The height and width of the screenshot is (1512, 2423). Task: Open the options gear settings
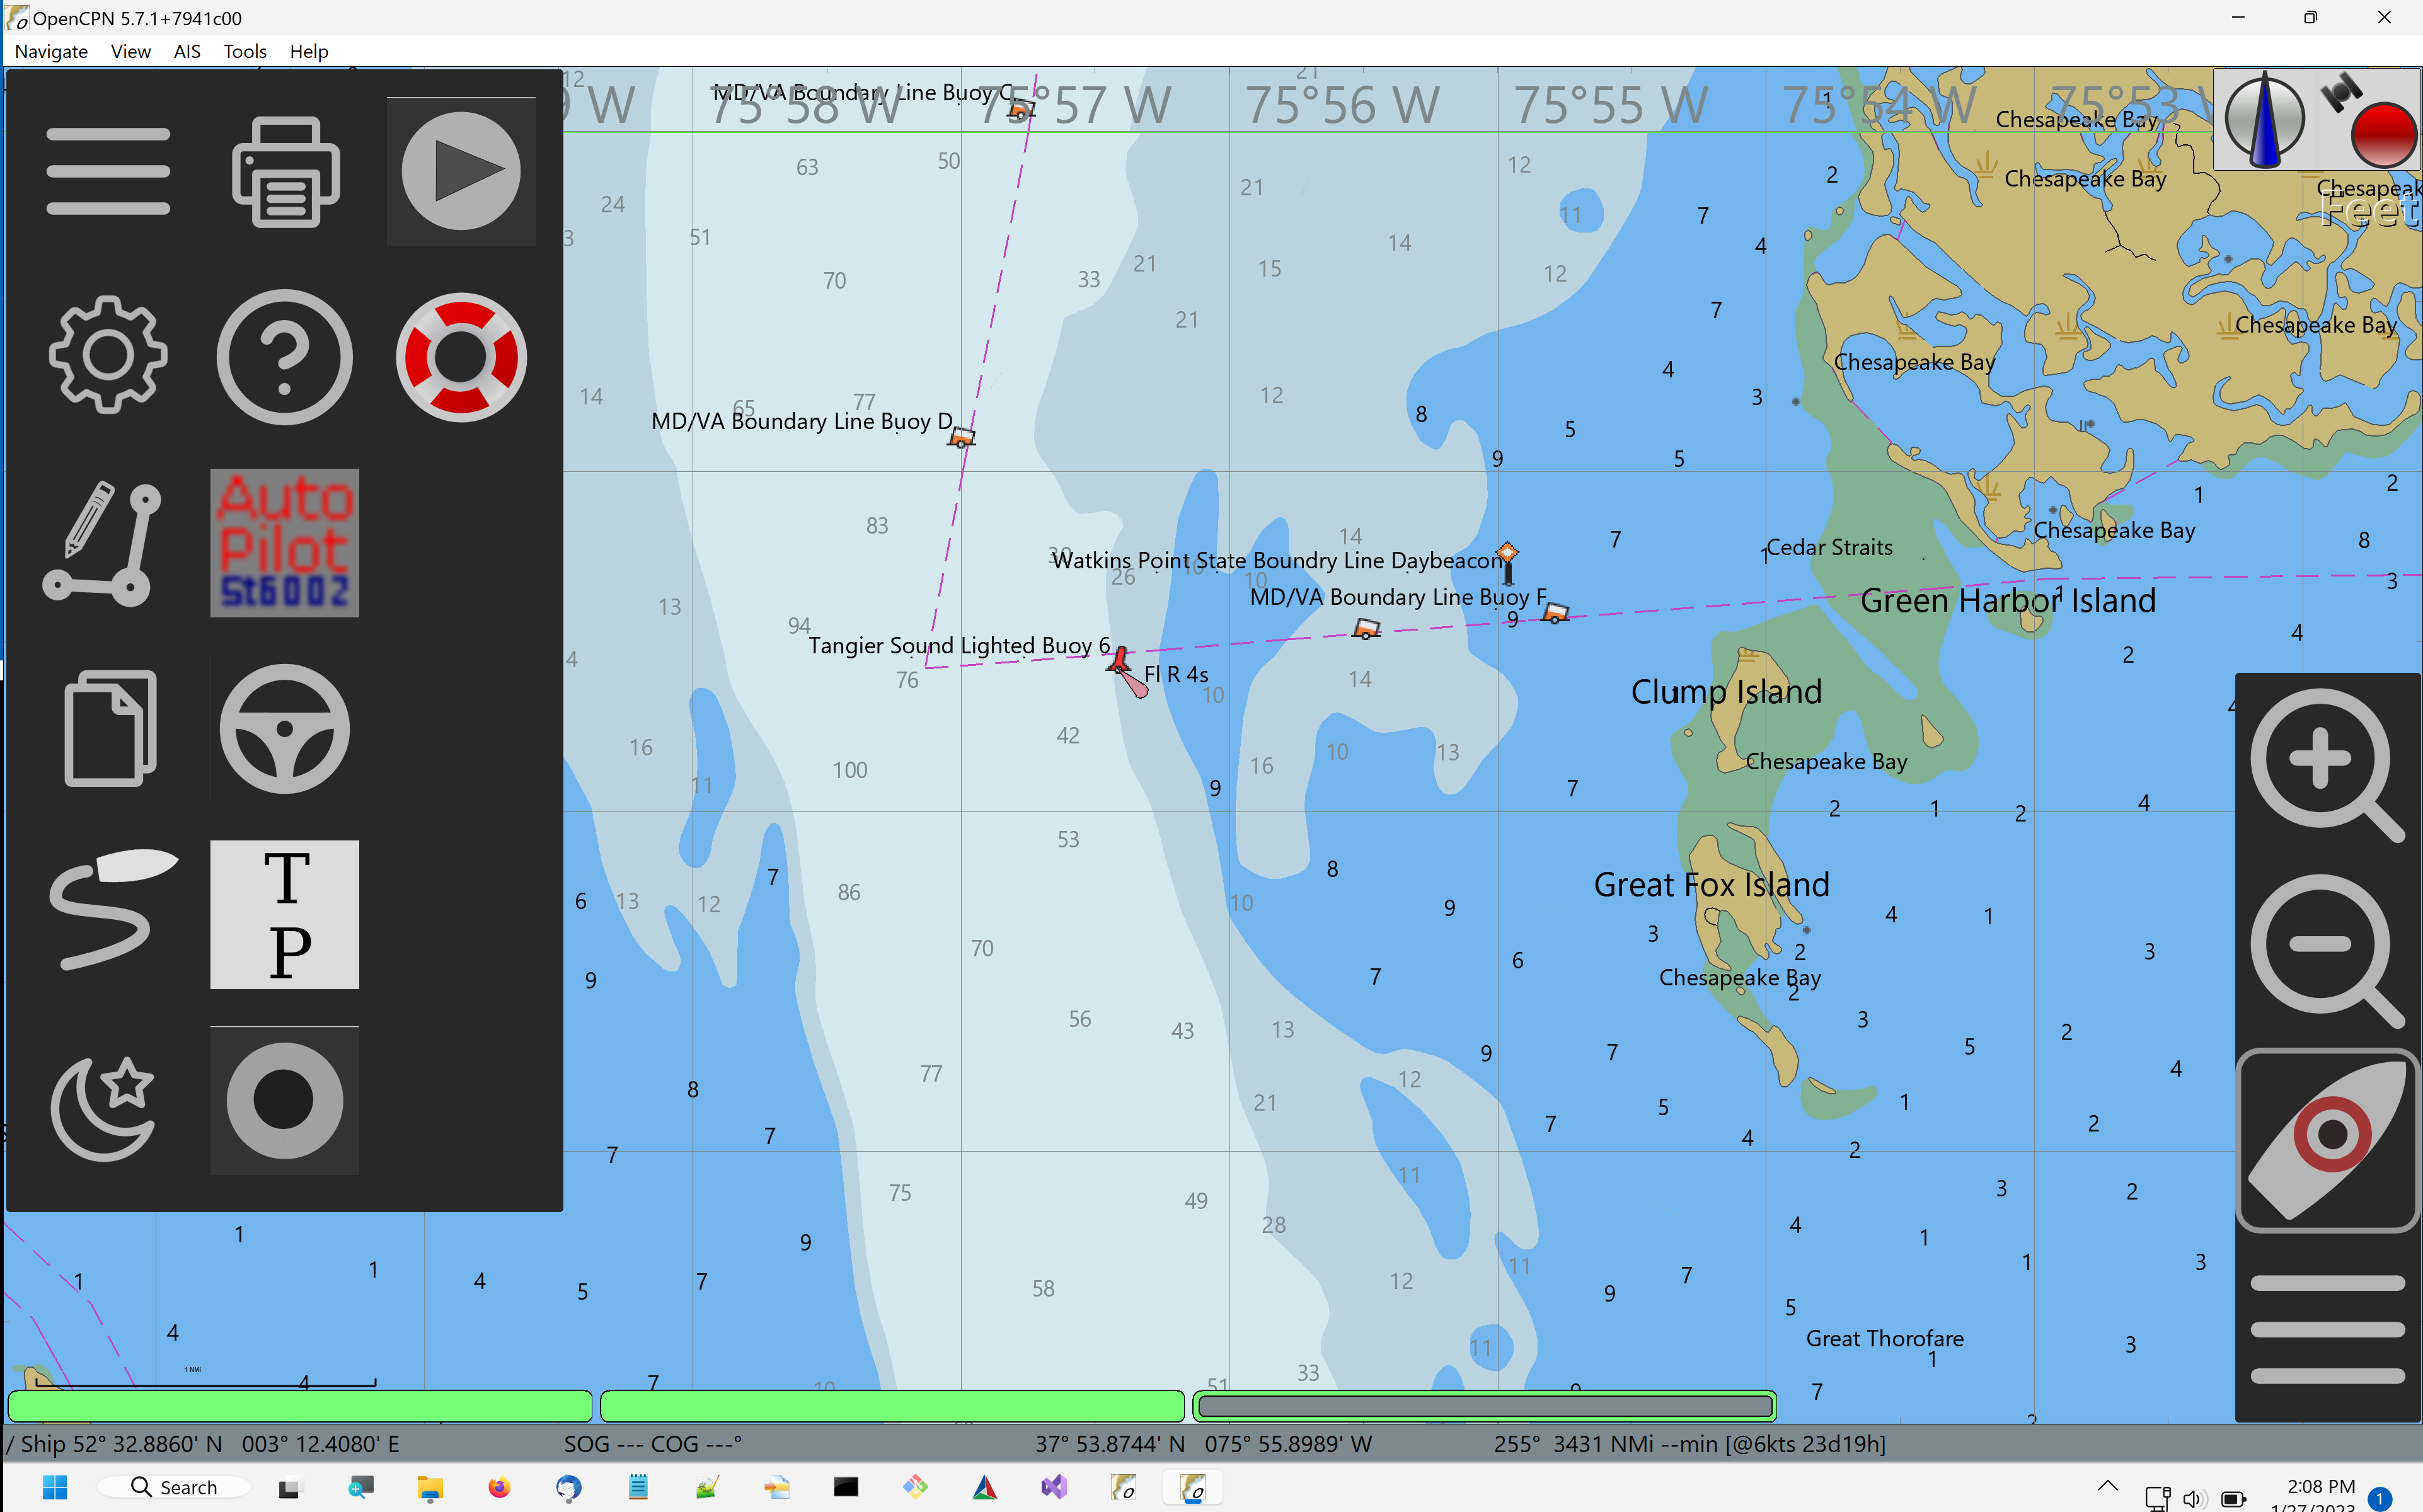[108, 356]
